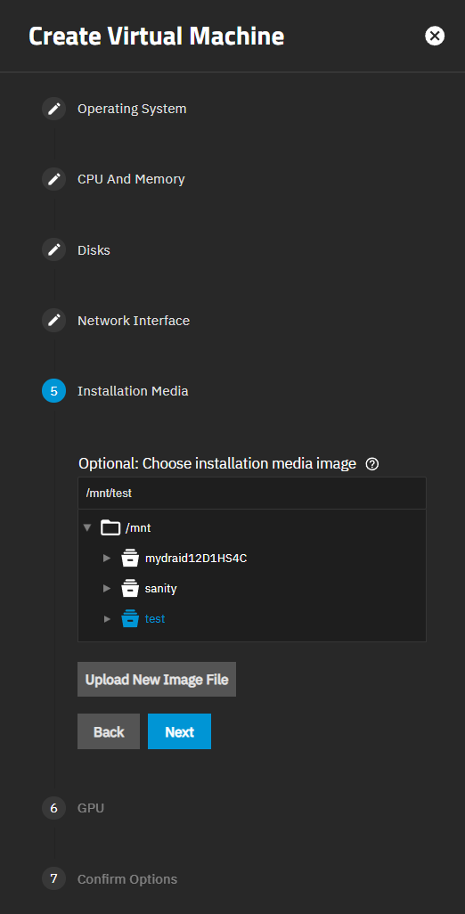
Task: Click Upload New Image File button
Action: [157, 679]
